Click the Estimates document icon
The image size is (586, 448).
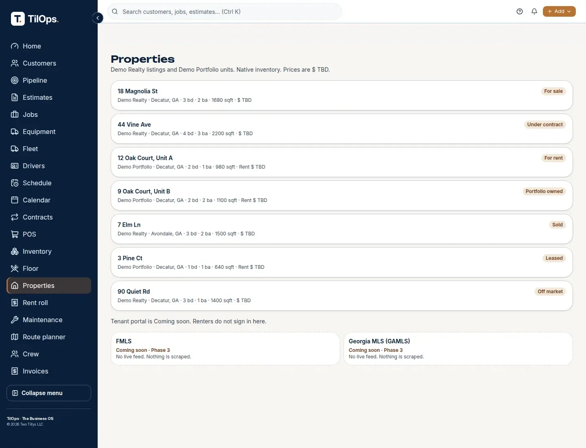[x=15, y=97]
